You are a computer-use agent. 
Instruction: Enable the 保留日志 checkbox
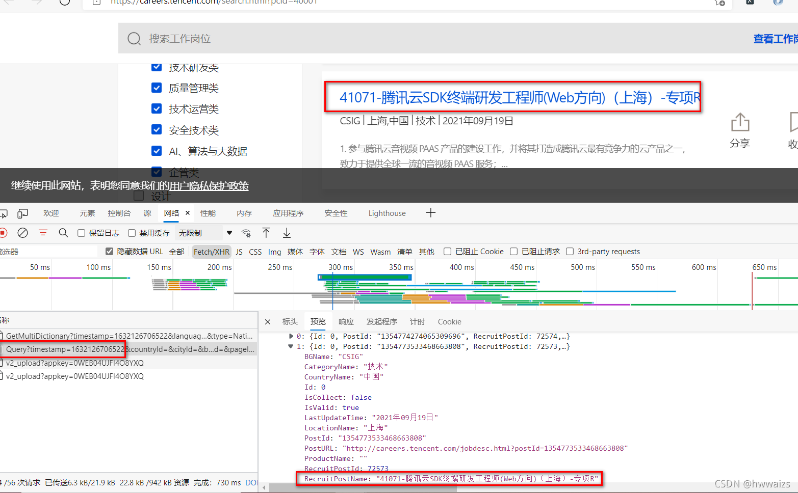coord(81,233)
